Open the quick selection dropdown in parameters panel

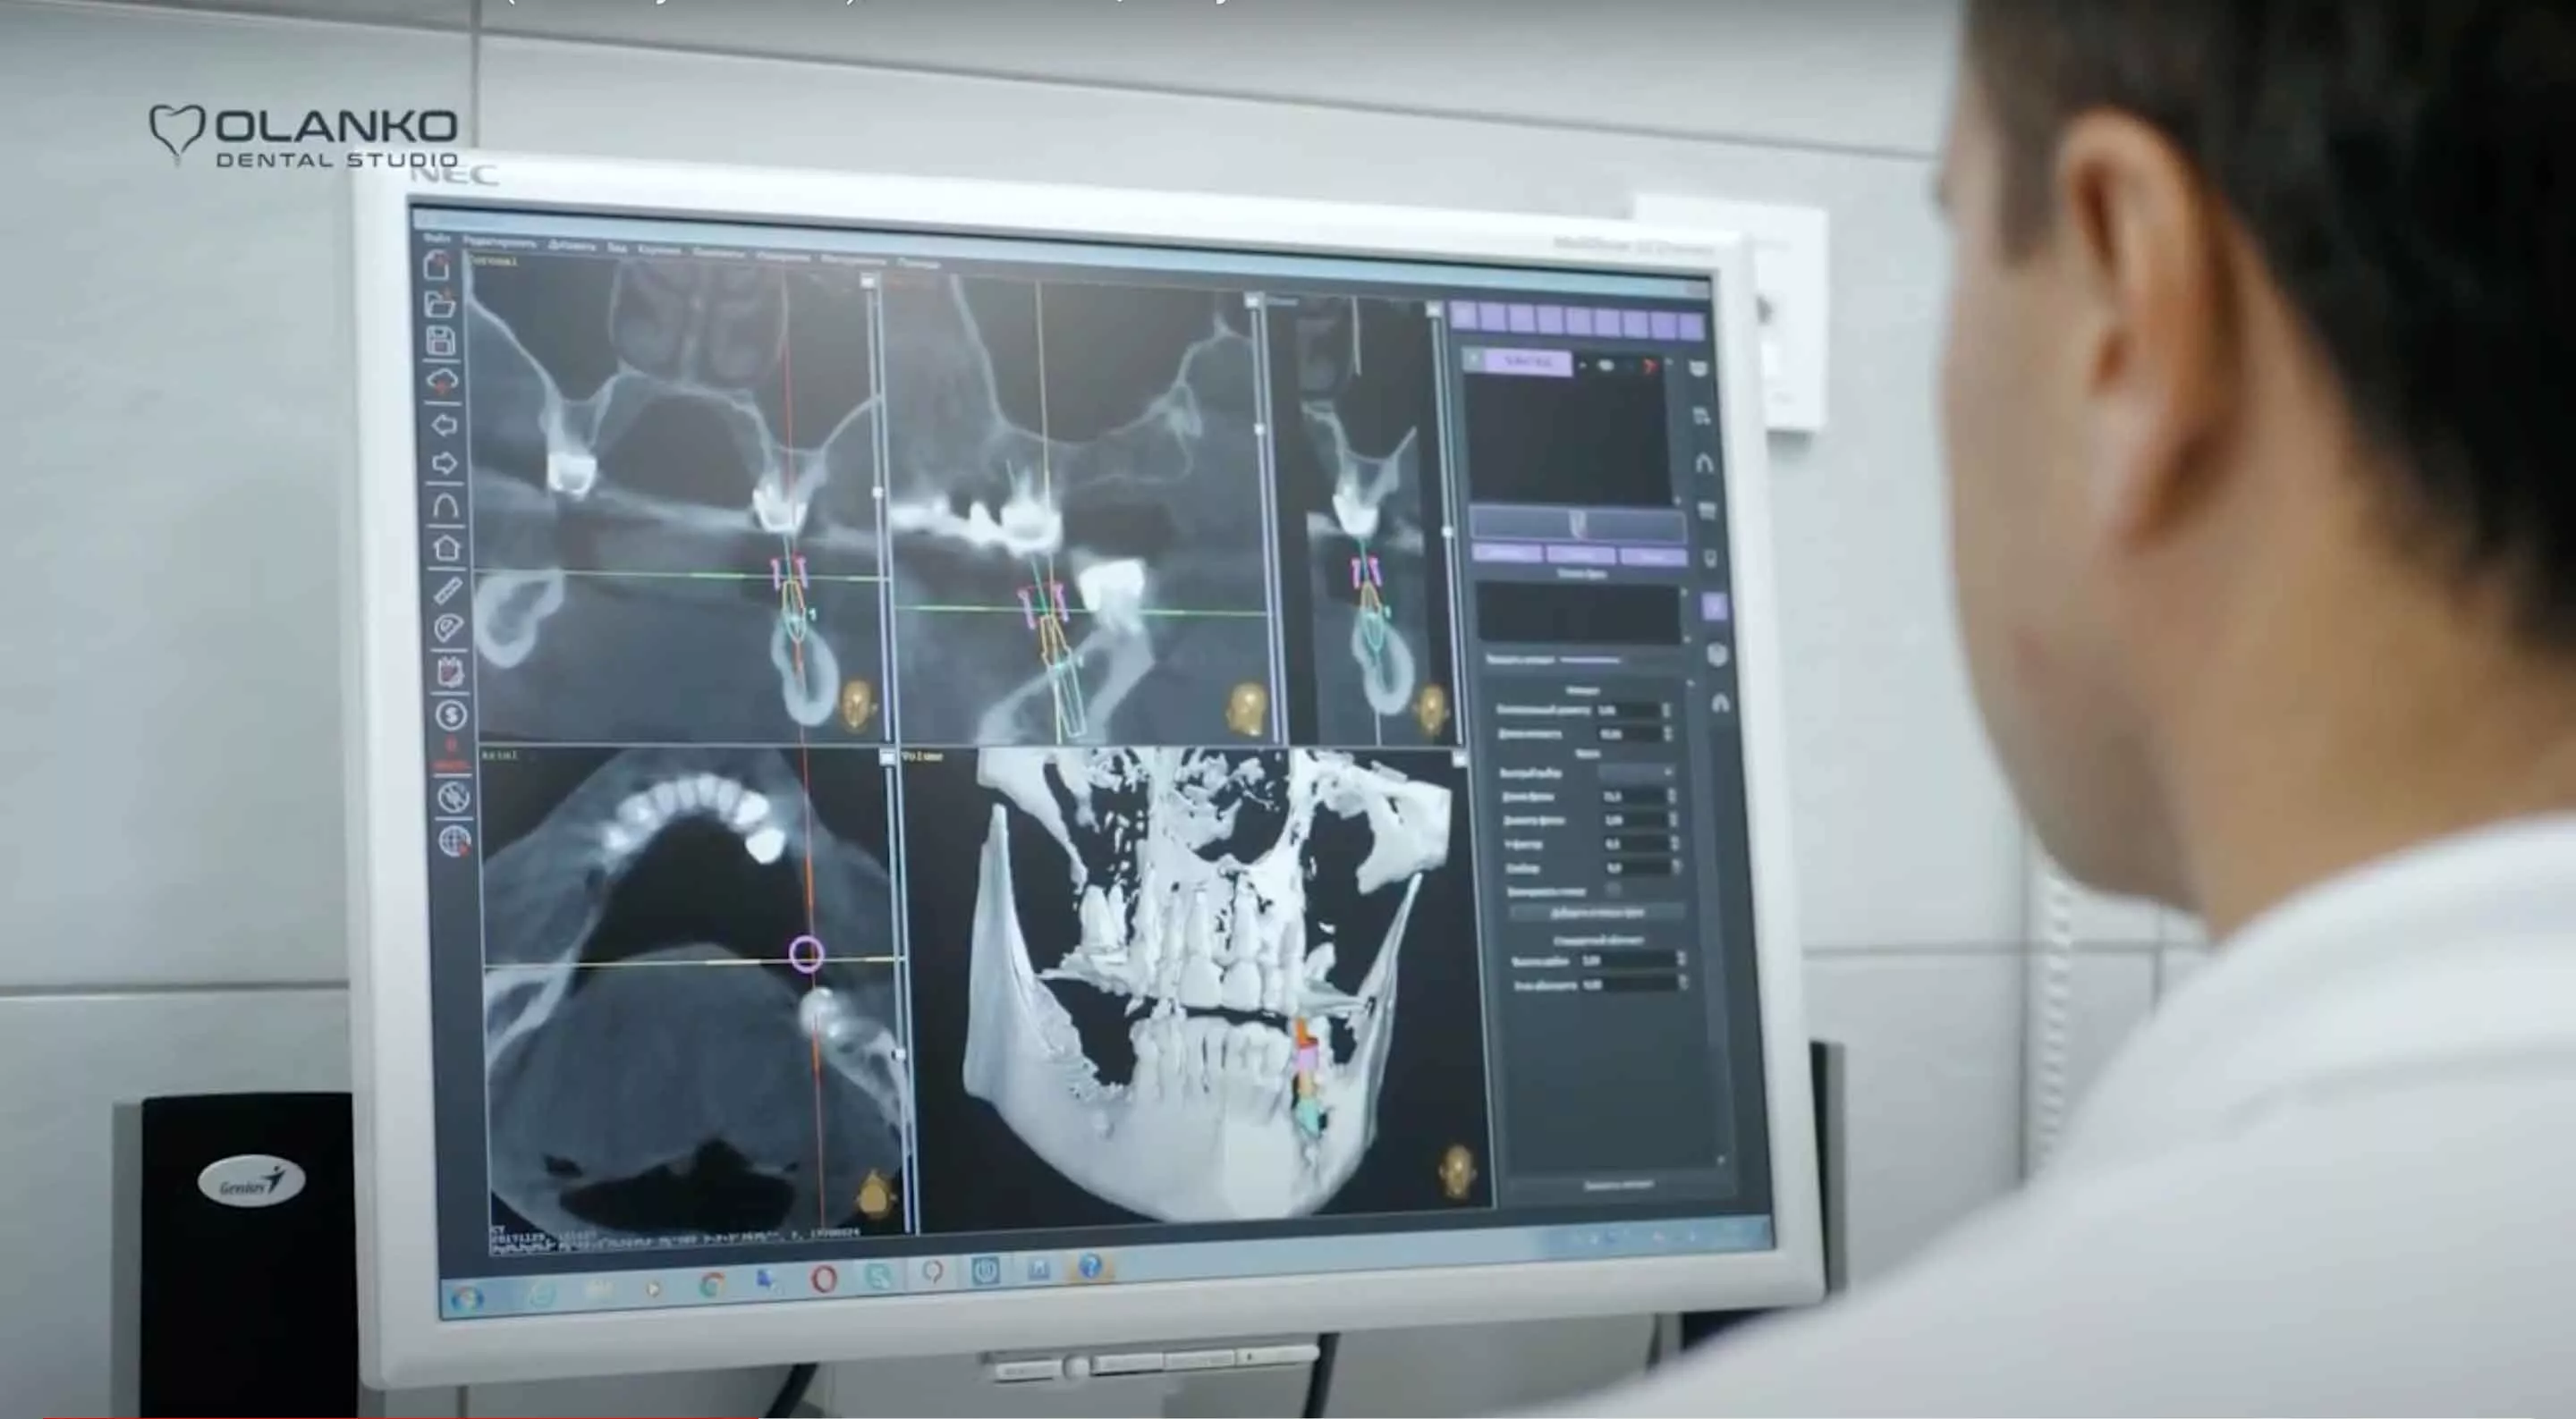click(1636, 772)
